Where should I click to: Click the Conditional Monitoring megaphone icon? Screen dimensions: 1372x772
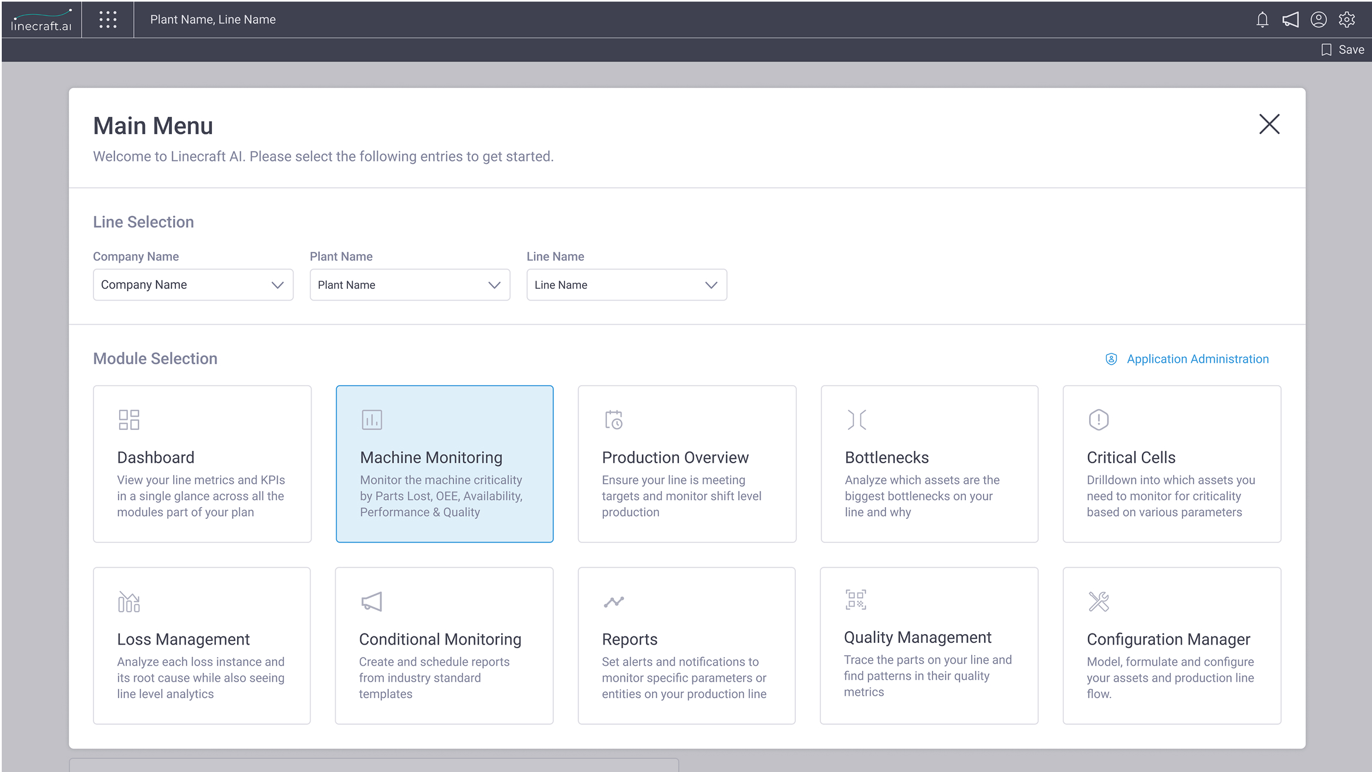pyautogui.click(x=371, y=602)
